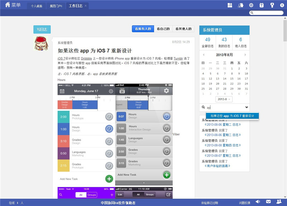Open the online users icon in status bar
This screenshot has height=206, width=287.
click(x=279, y=202)
